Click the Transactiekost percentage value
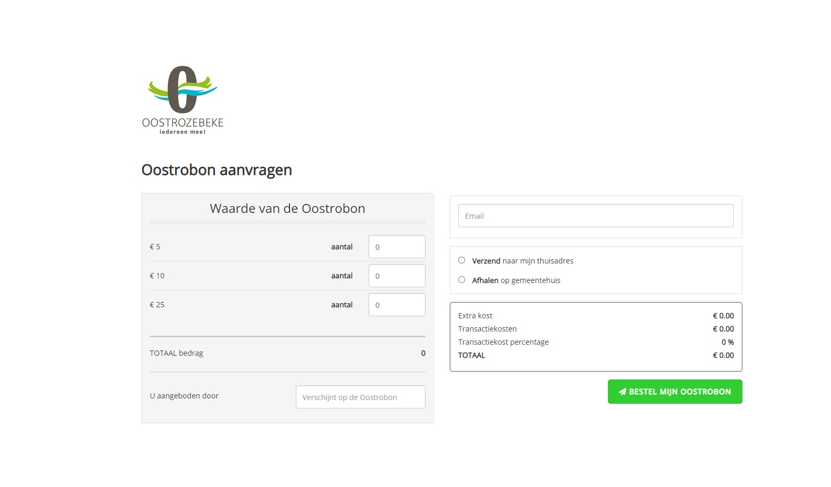This screenshot has height=487, width=831. click(x=727, y=342)
